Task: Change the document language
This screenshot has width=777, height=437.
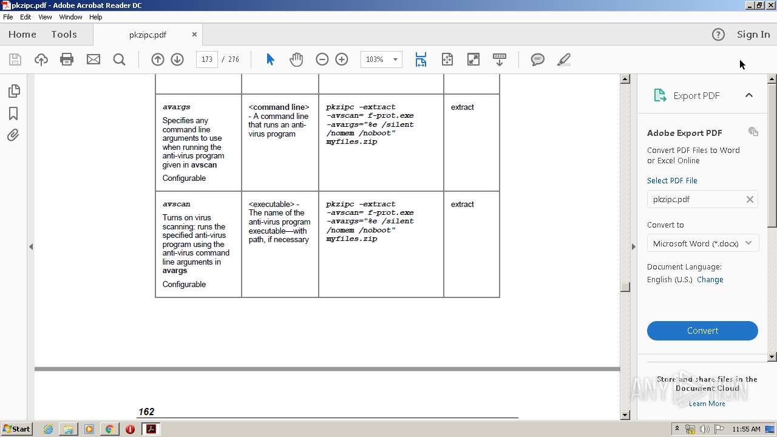Action: (710, 280)
